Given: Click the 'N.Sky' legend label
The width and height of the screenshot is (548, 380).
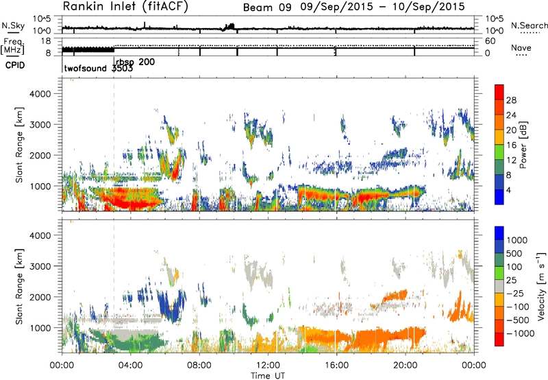Looking at the screenshot, I should point(13,25).
